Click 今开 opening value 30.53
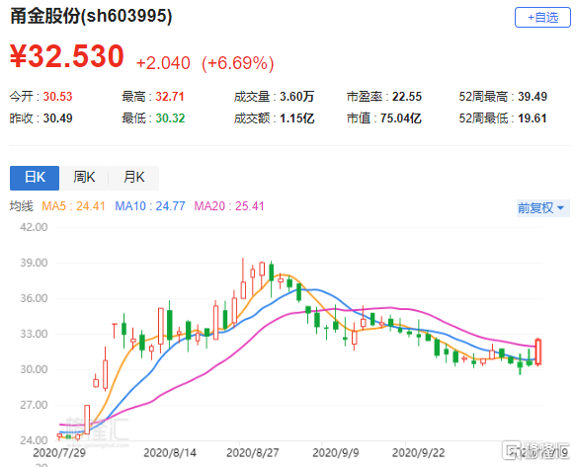This screenshot has width=576, height=467. (57, 97)
